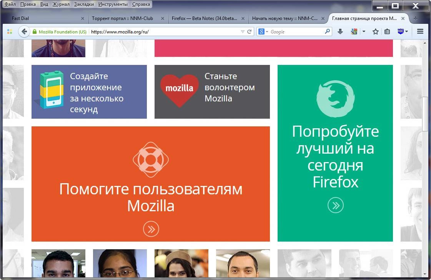Expand the URL bar history dropdown arrow
This screenshot has height=280, width=431.
[243, 31]
